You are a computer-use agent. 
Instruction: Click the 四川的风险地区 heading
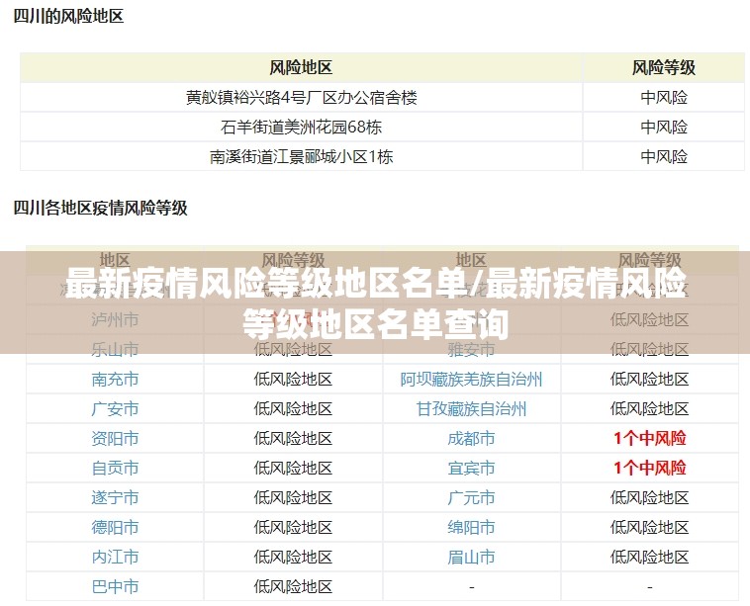coord(68,16)
